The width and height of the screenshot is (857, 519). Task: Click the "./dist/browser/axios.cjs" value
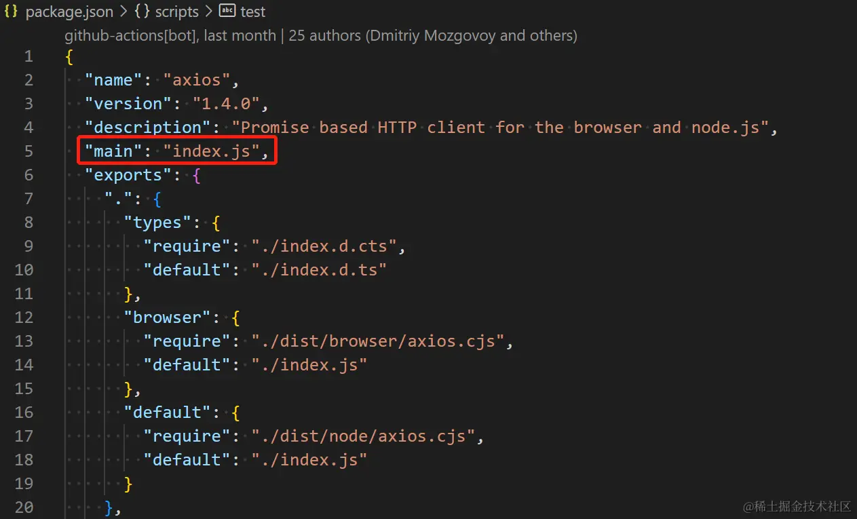[x=379, y=341]
